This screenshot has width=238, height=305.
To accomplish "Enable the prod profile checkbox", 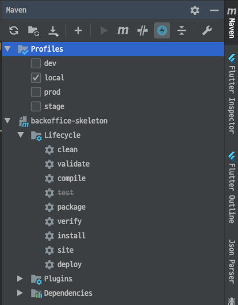I will (36, 92).
